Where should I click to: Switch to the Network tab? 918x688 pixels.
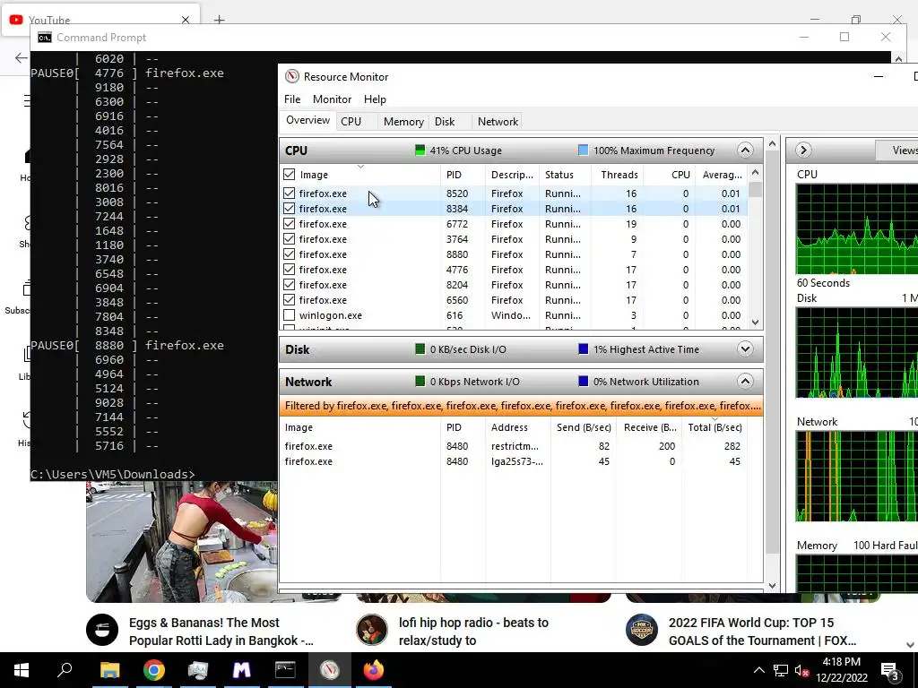tap(498, 122)
